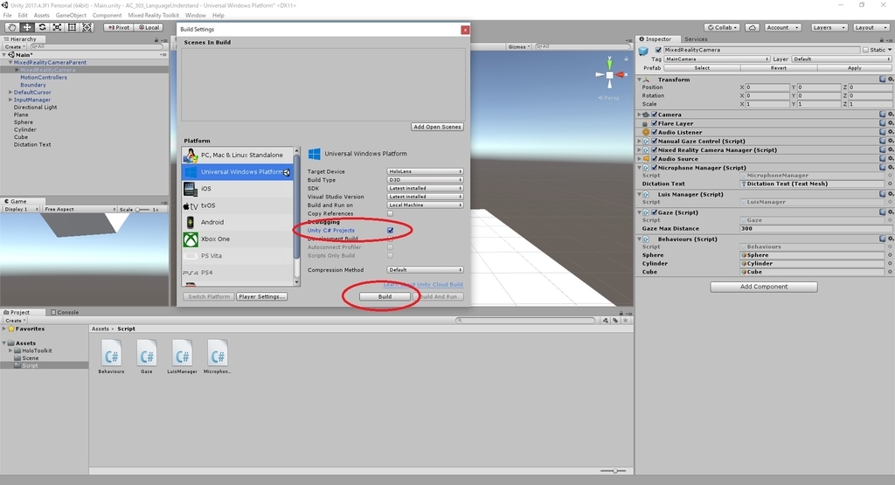The height and width of the screenshot is (485, 895).
Task: Click the Gaze Max Distance field
Action: (x=813, y=228)
